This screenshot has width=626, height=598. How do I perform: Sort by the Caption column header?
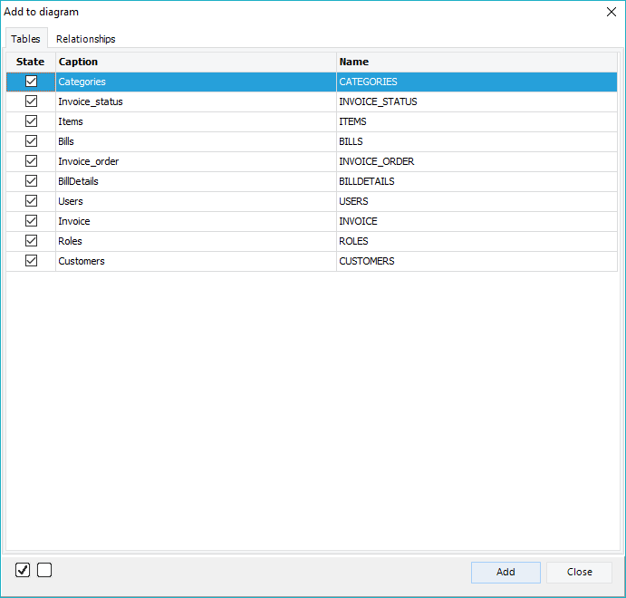[x=196, y=62]
